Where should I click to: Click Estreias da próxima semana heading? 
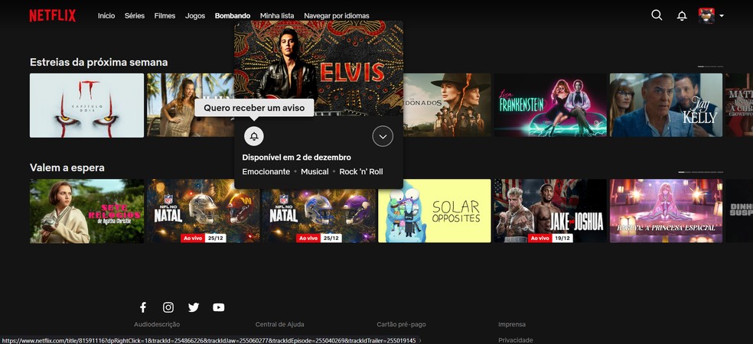click(99, 63)
